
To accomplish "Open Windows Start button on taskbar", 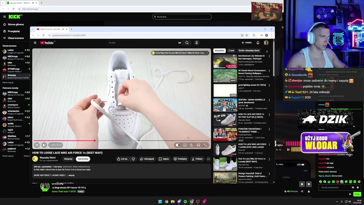I will point(160,202).
